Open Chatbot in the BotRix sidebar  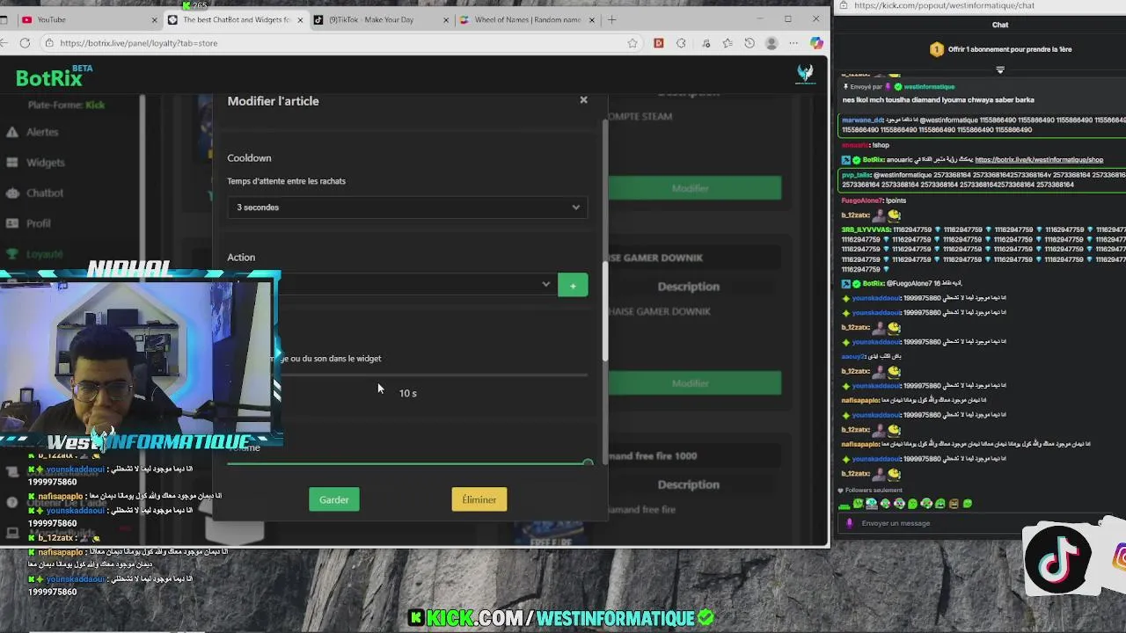45,193
